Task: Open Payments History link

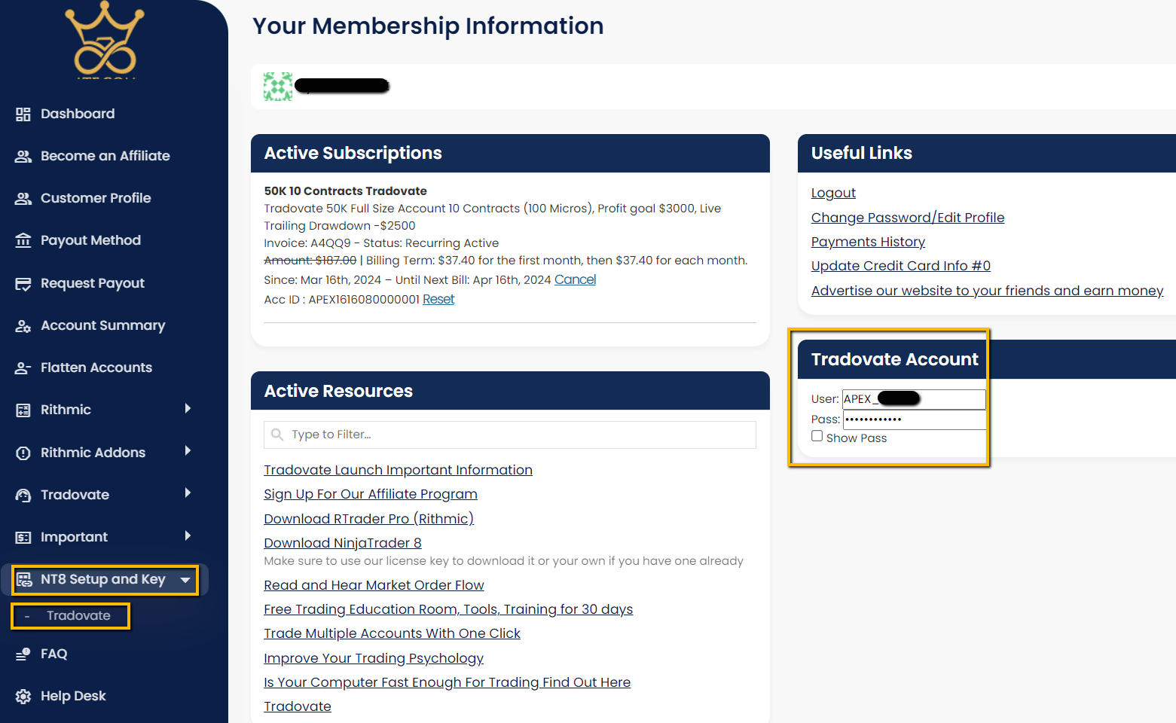Action: [868, 242]
